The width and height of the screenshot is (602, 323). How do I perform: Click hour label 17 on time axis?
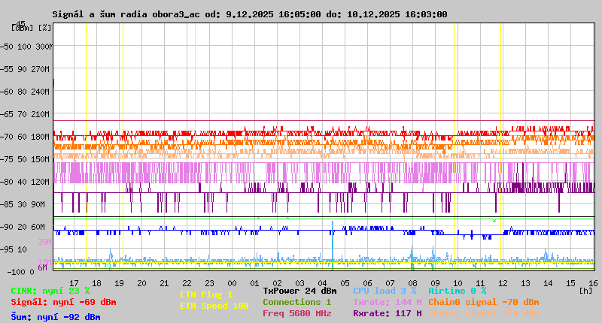(x=74, y=283)
